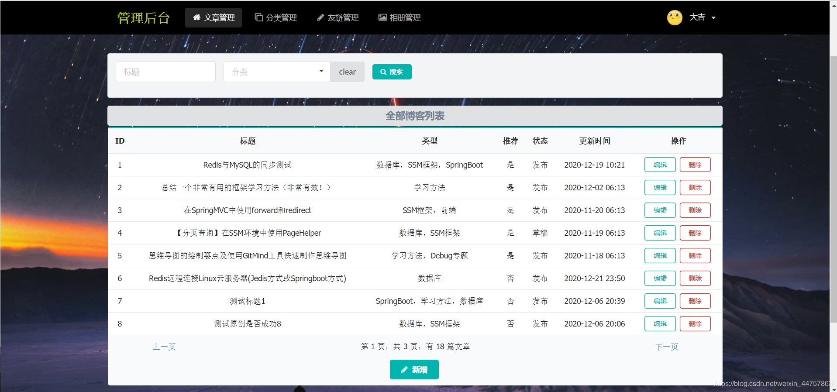Edit the forward和redirect article row
The width and height of the screenshot is (837, 392).
[x=660, y=210]
